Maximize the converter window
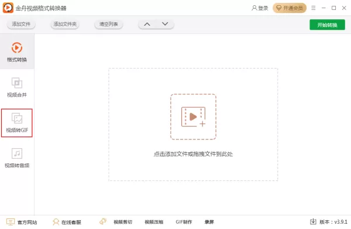This screenshot has width=351, height=229. tap(334, 8)
